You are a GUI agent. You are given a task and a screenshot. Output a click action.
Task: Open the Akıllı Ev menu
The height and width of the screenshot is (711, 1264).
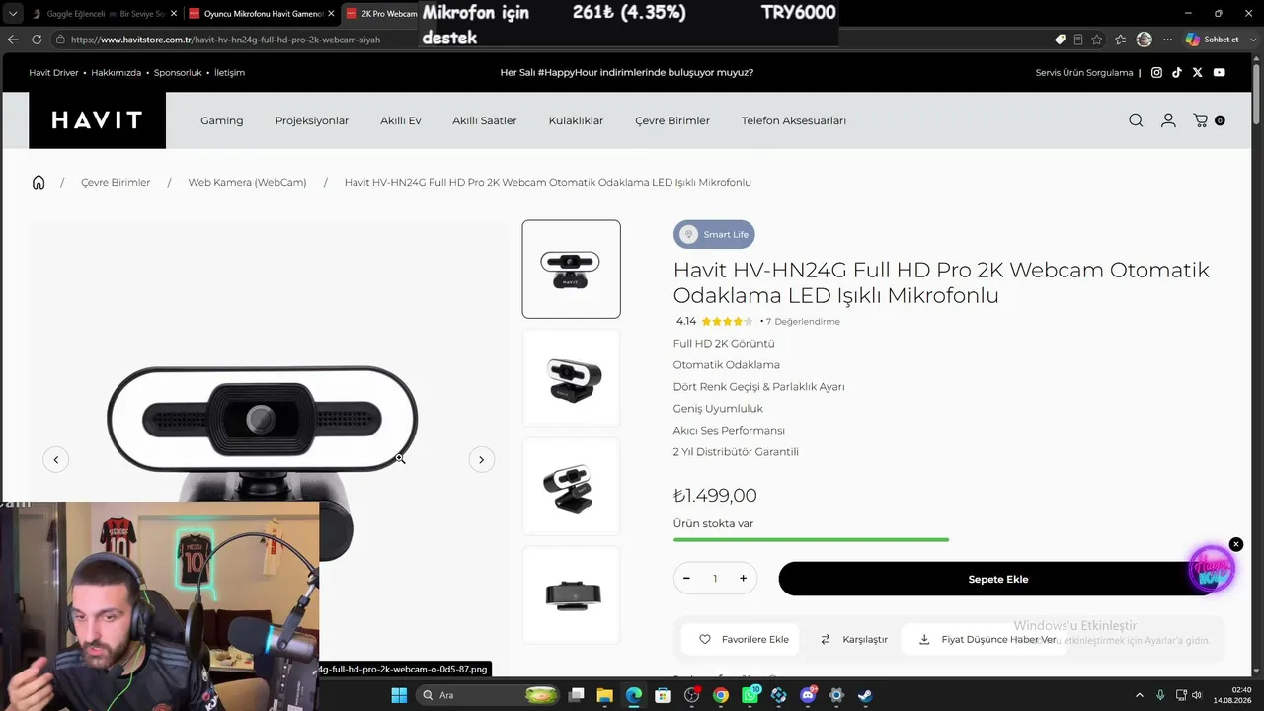[x=401, y=120]
